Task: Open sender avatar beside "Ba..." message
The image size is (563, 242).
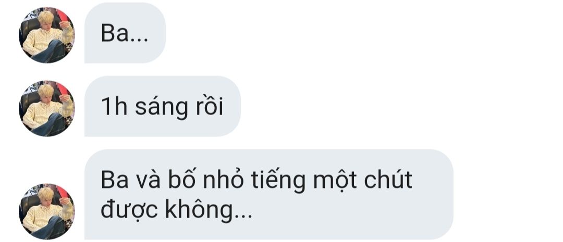Action: pyautogui.click(x=47, y=35)
